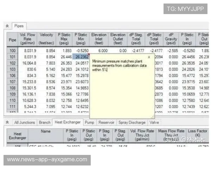Select pipe row header 107

point(12,81)
